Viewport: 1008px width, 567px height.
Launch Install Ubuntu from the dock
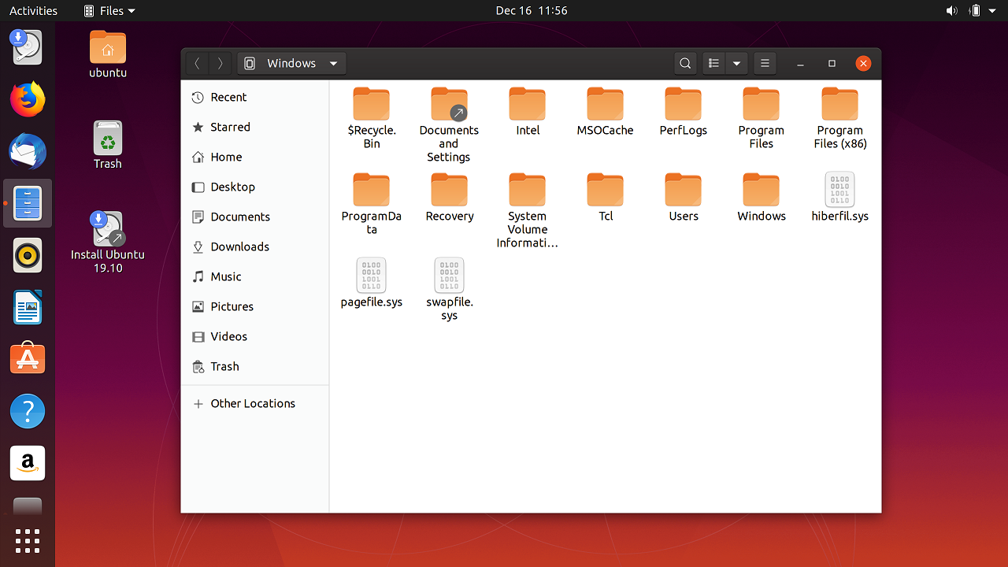(28, 47)
